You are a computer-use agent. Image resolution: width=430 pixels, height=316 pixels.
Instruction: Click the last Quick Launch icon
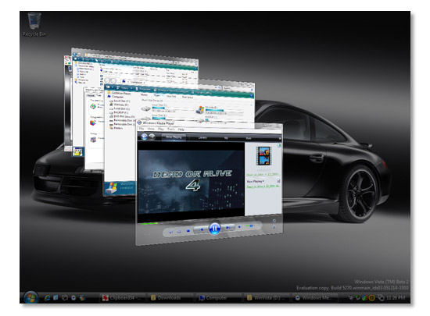tap(82, 297)
